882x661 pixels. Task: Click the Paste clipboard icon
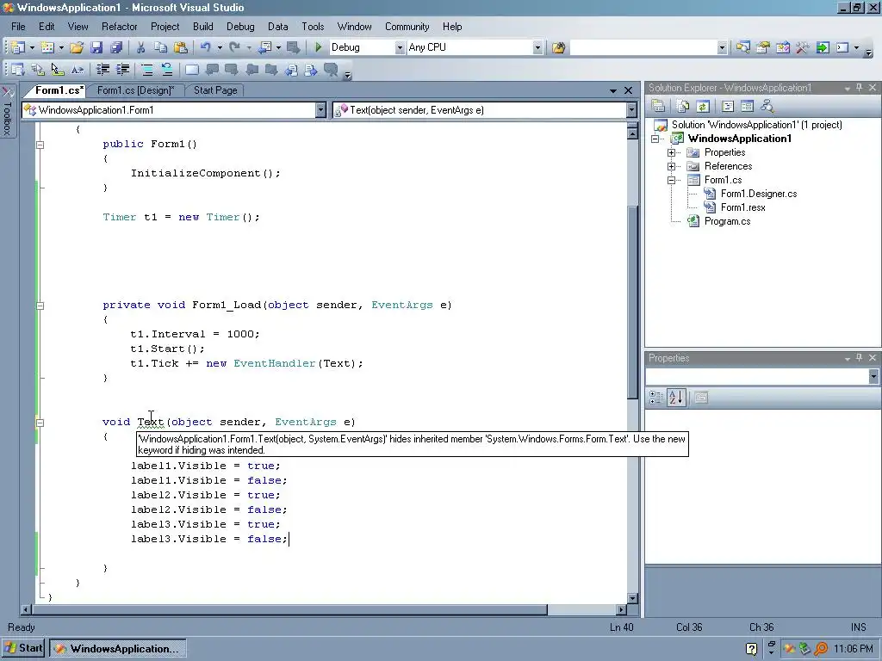(x=181, y=48)
